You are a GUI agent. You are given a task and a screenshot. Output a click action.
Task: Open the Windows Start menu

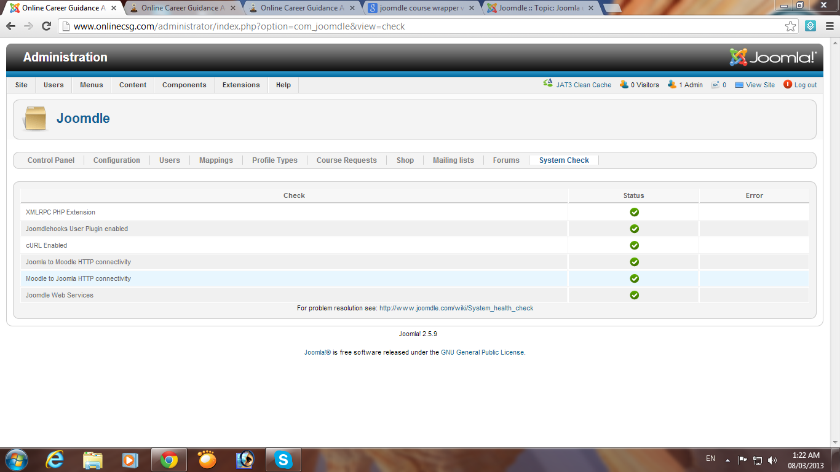[x=16, y=460]
